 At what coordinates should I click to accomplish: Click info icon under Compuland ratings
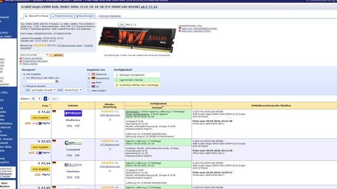(x=110, y=149)
